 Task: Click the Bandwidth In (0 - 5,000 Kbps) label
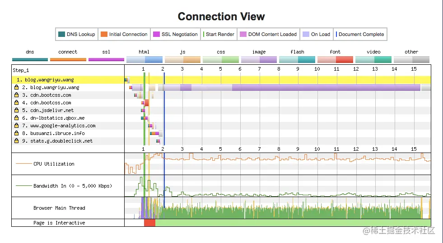pyautogui.click(x=73, y=185)
